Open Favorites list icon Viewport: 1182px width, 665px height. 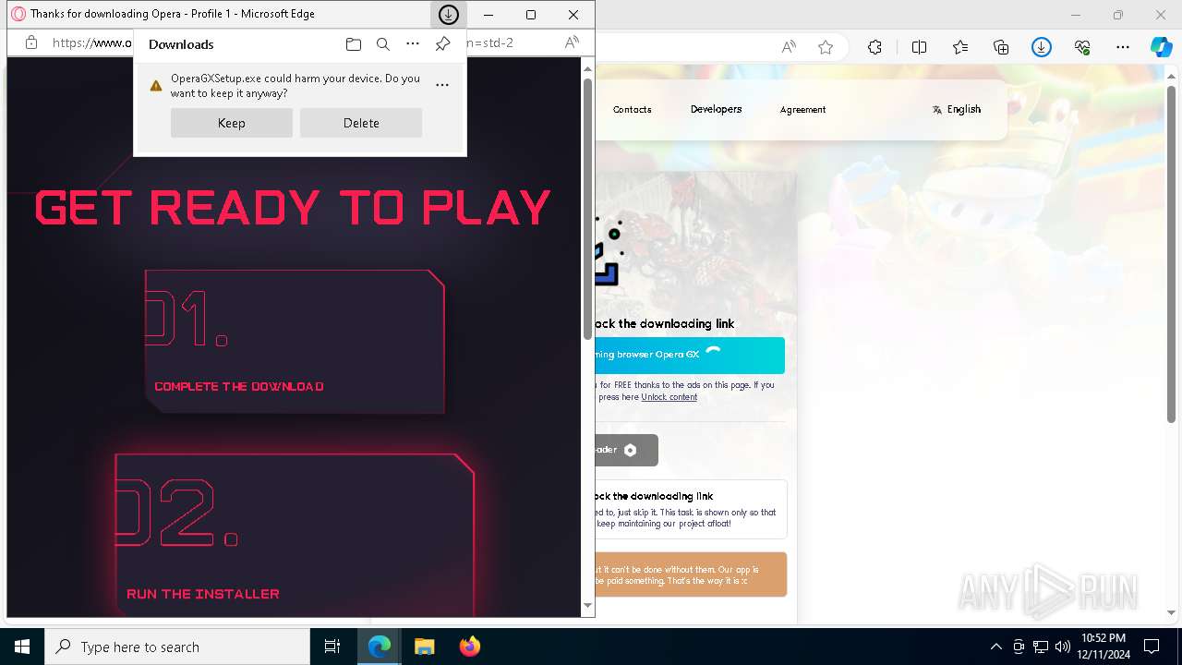tap(960, 47)
